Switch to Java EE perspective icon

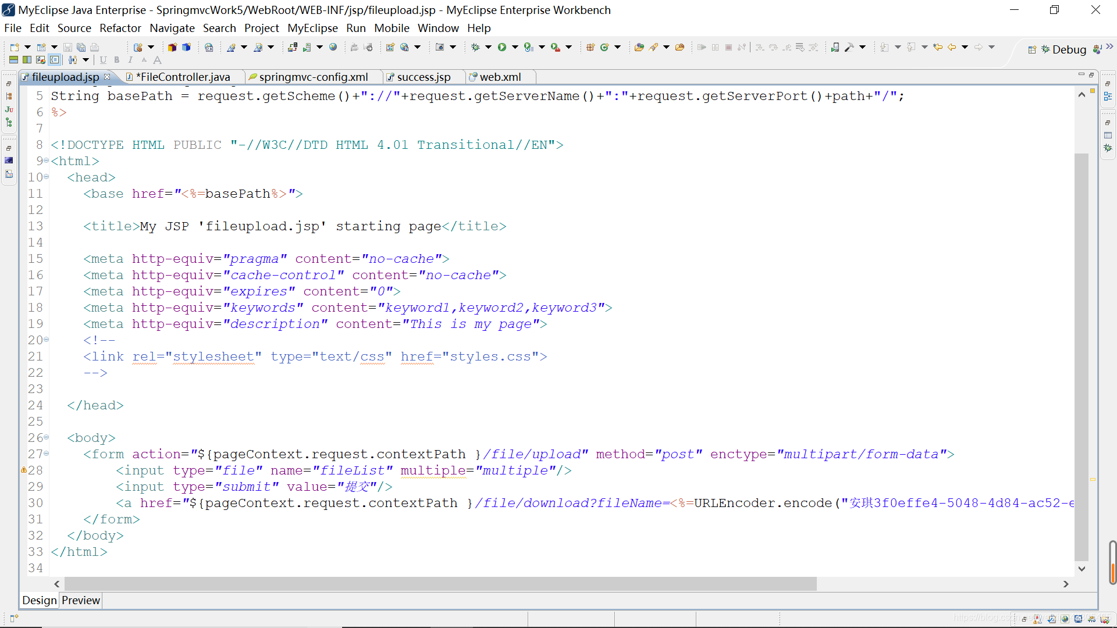point(1097,49)
